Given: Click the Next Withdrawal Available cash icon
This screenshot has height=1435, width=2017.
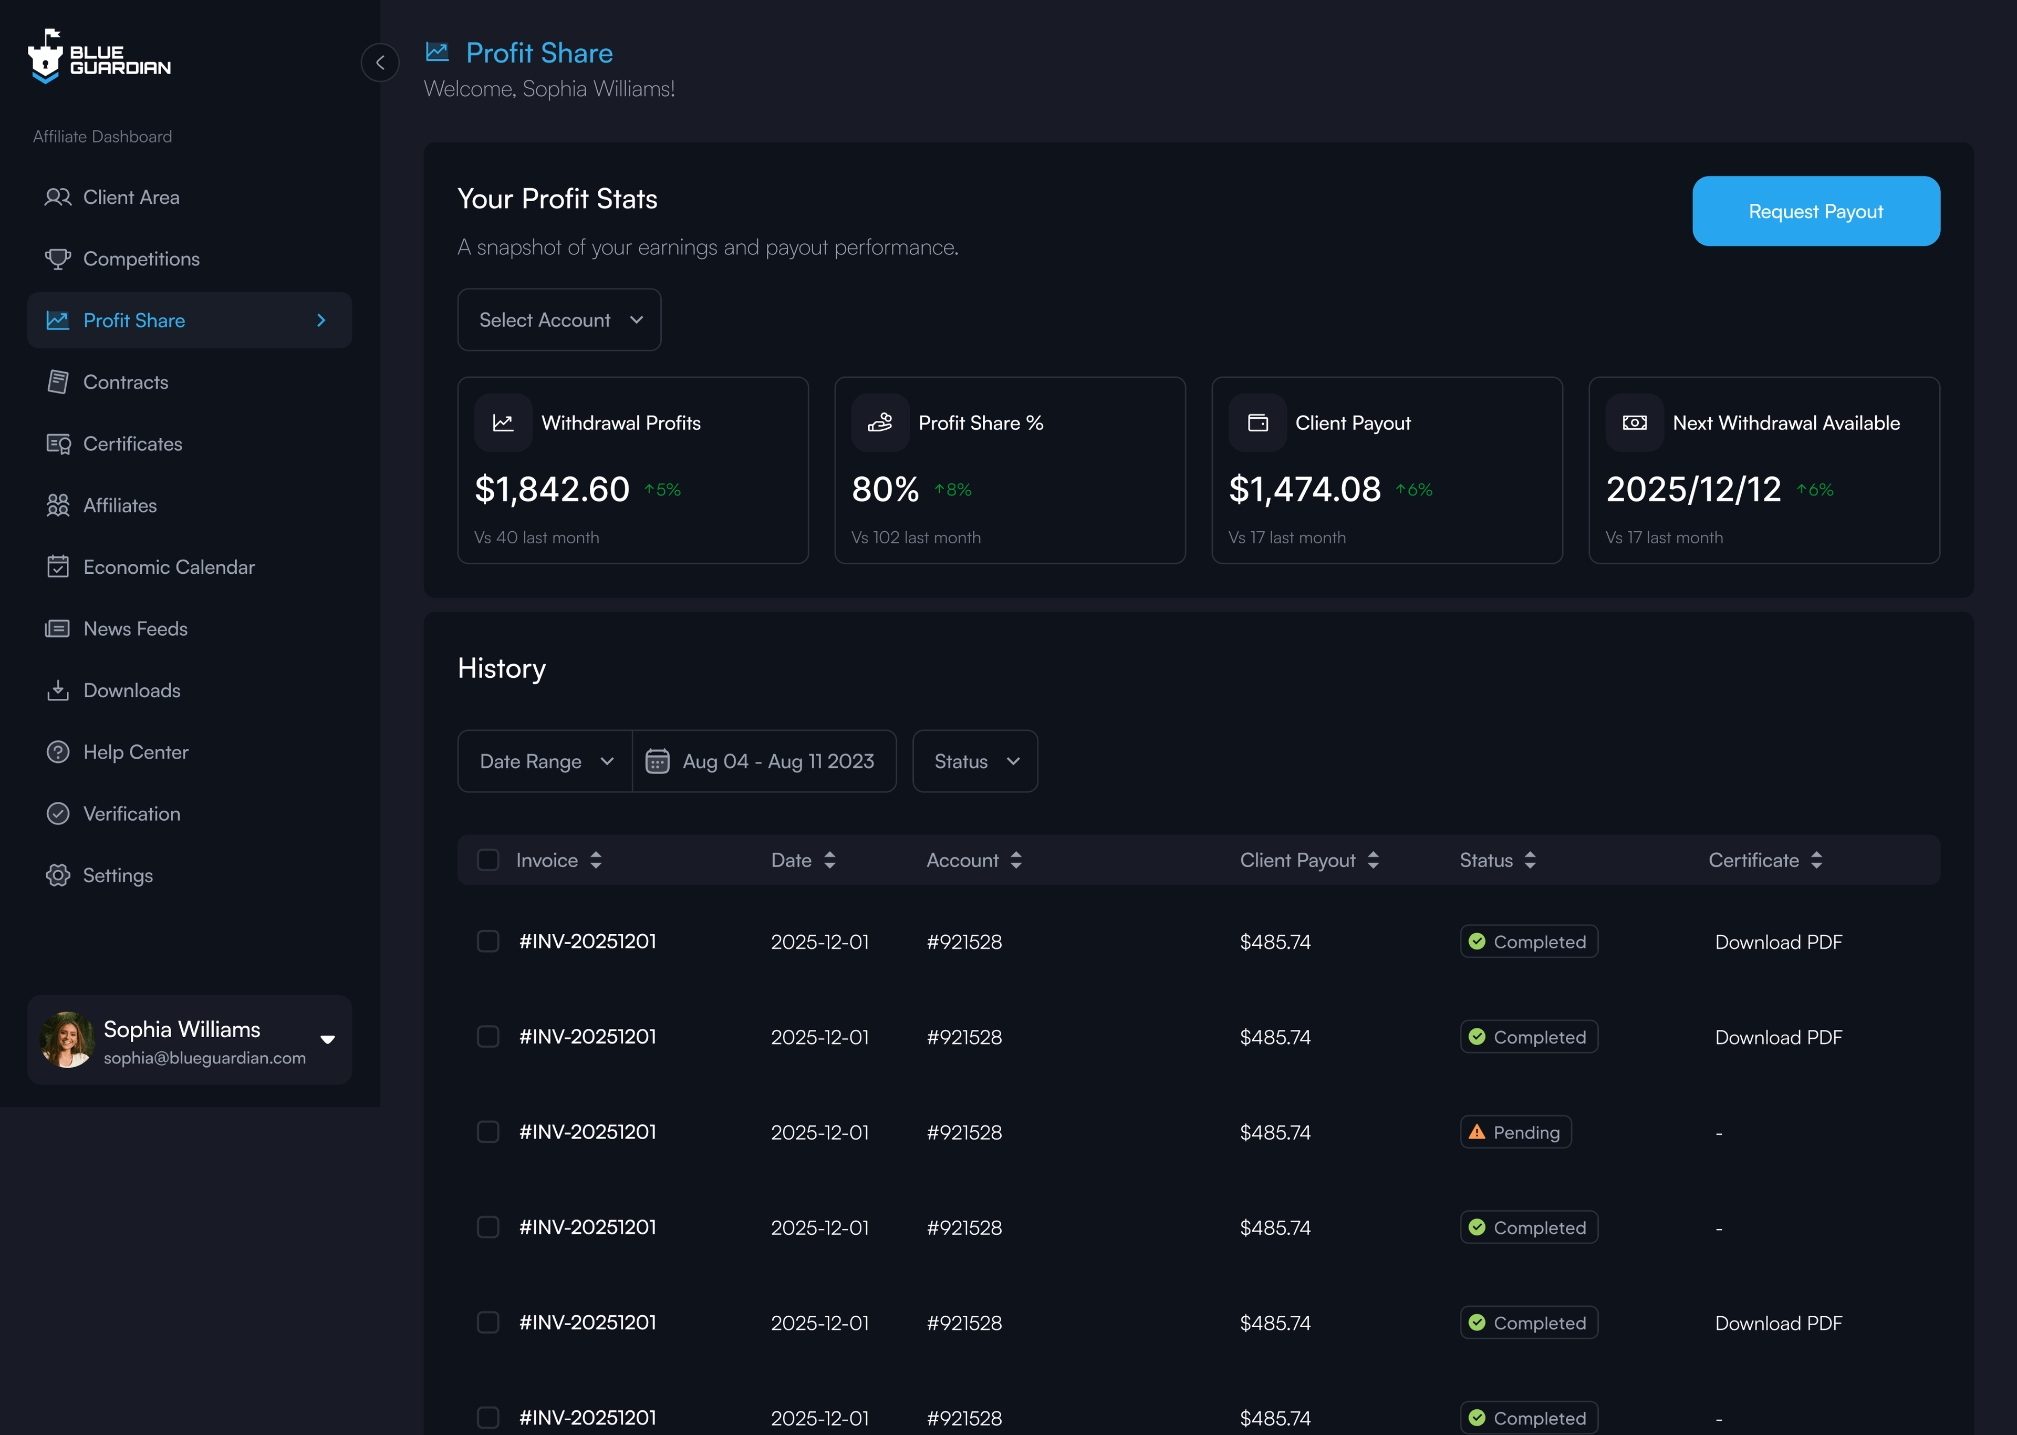Looking at the screenshot, I should point(1635,422).
